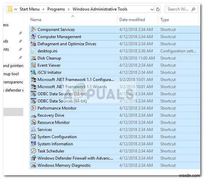Sort by Date modified column header
Screen dimensions: 204x179
click(x=132, y=20)
